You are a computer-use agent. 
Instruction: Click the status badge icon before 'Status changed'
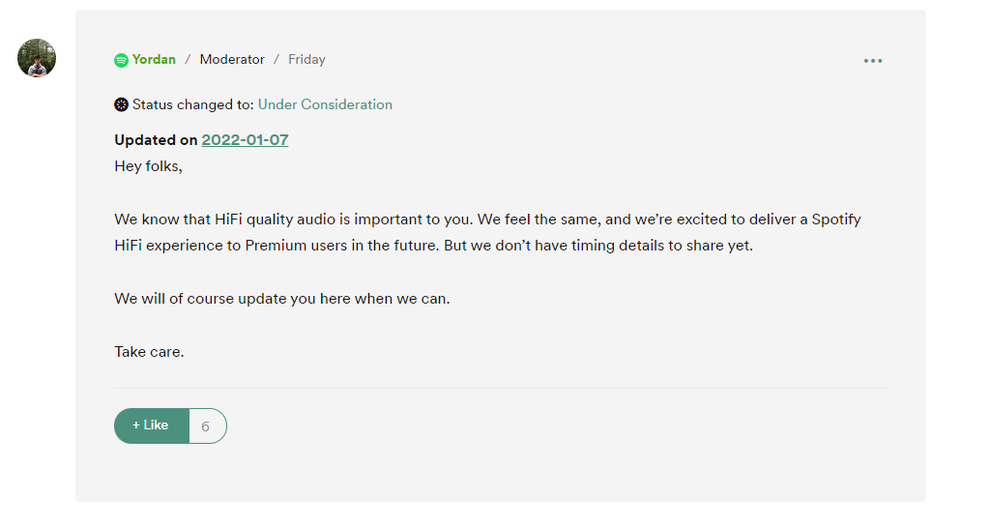[121, 104]
